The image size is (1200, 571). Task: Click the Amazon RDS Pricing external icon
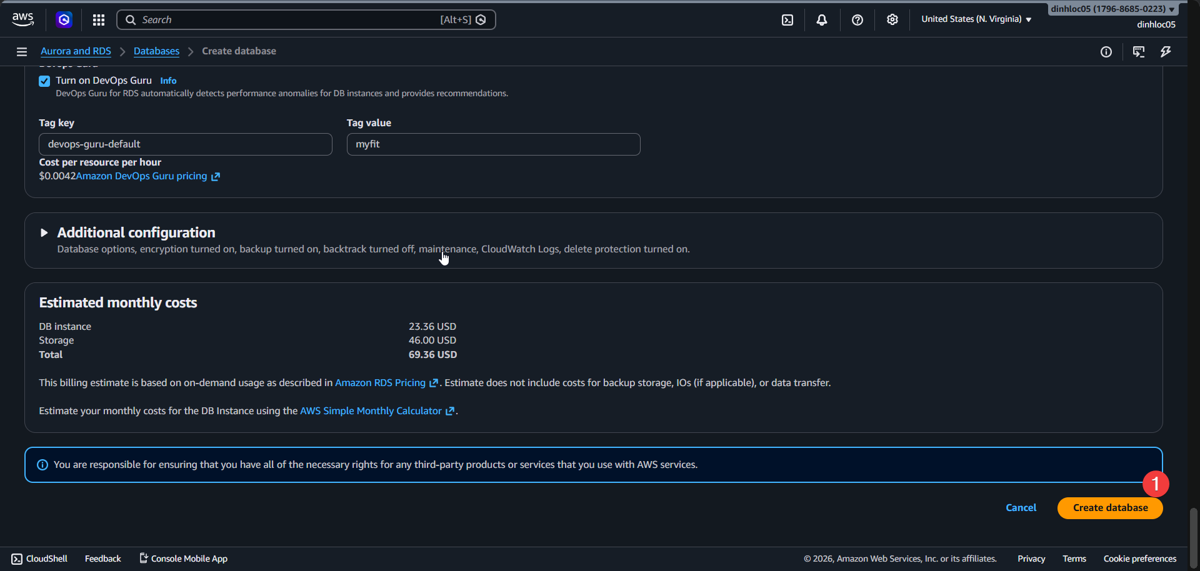click(434, 383)
